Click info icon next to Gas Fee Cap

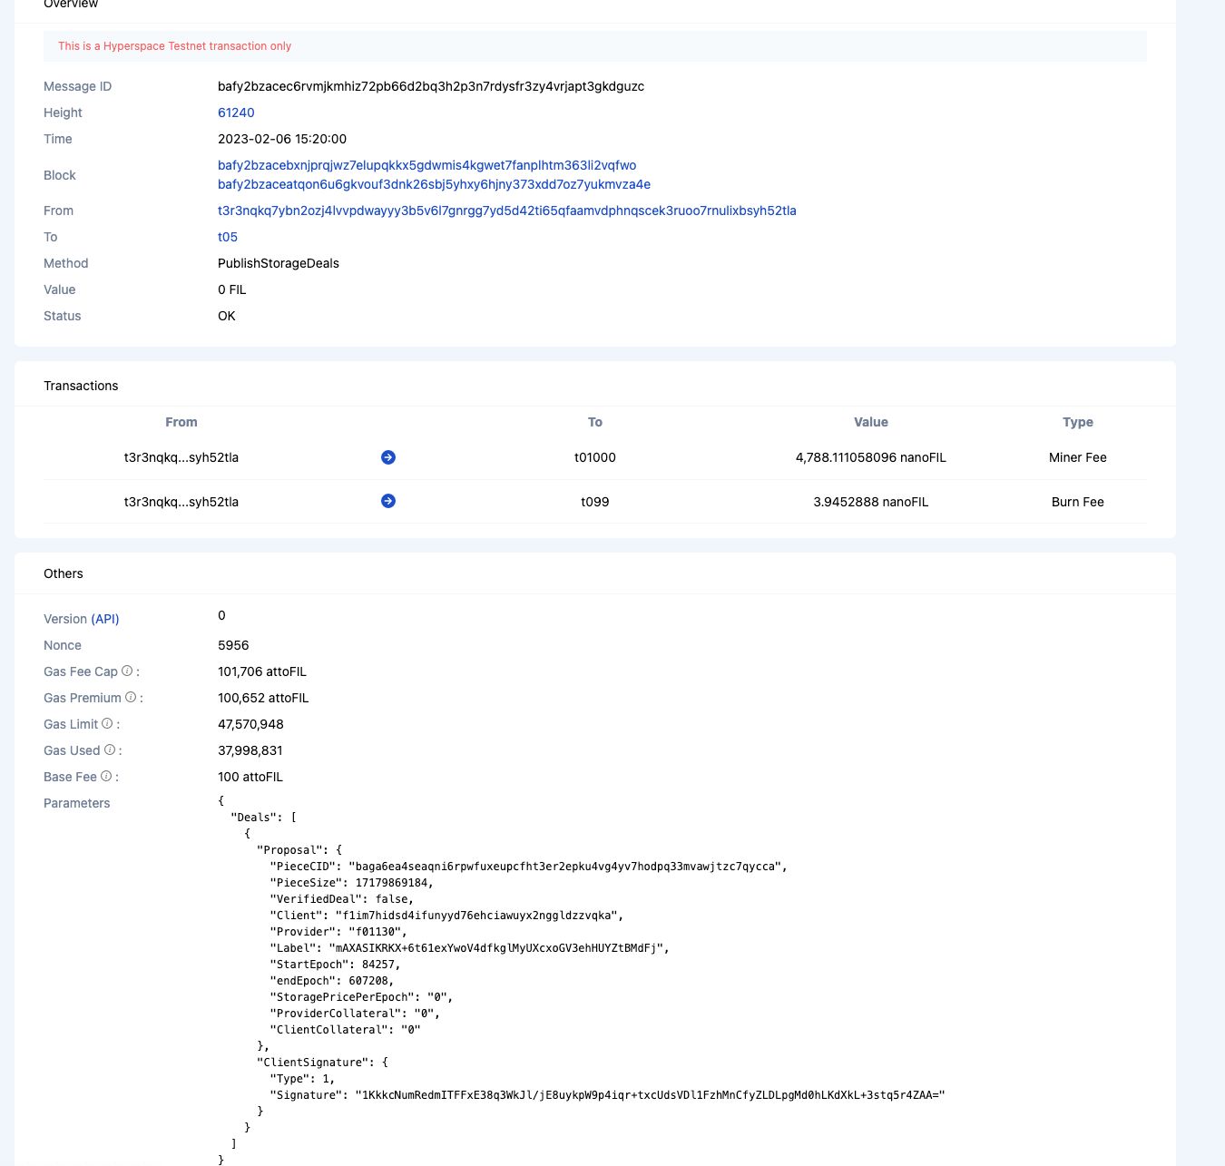(127, 671)
